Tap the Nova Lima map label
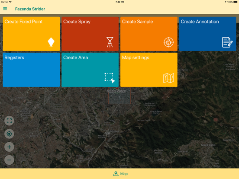Viewport: 239px width, 179px height. [x=208, y=145]
